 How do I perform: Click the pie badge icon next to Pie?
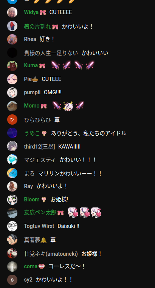click(x=35, y=79)
